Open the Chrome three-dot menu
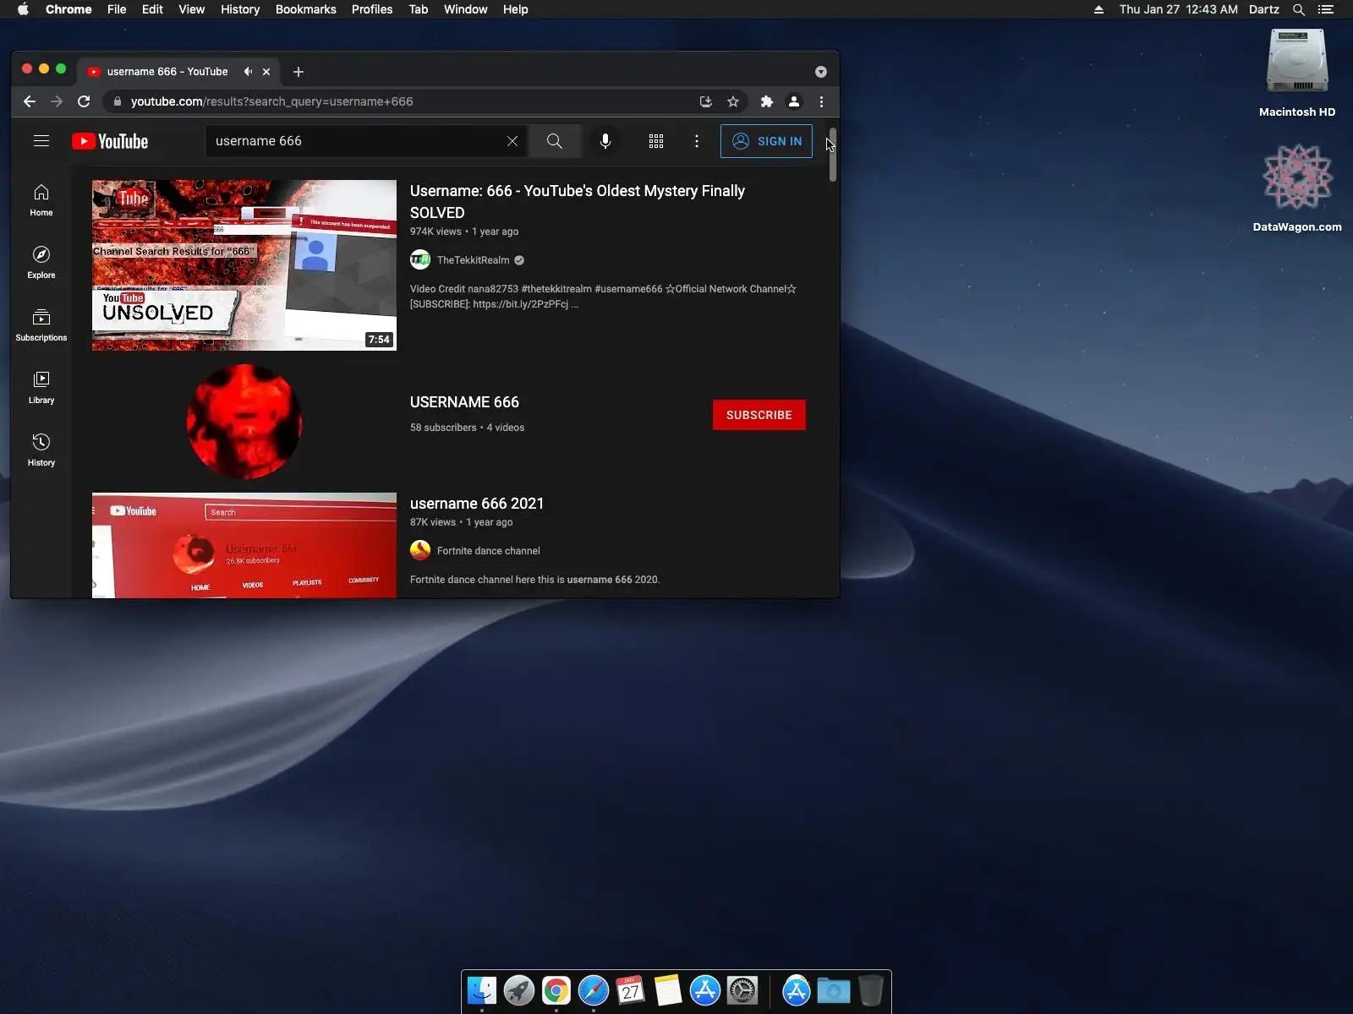This screenshot has height=1014, width=1353. click(x=821, y=101)
